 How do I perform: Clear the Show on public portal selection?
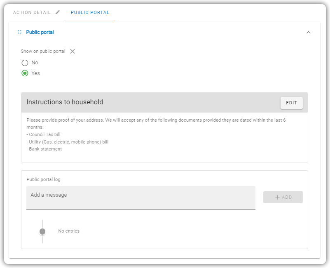pos(73,51)
